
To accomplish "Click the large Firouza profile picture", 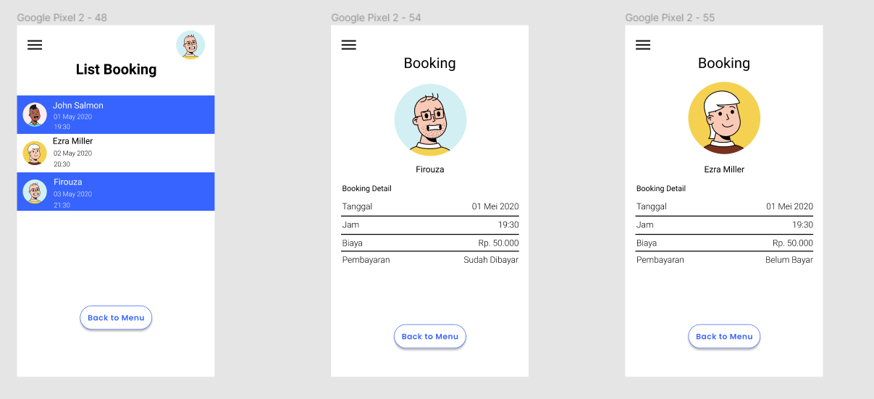I will click(430, 120).
